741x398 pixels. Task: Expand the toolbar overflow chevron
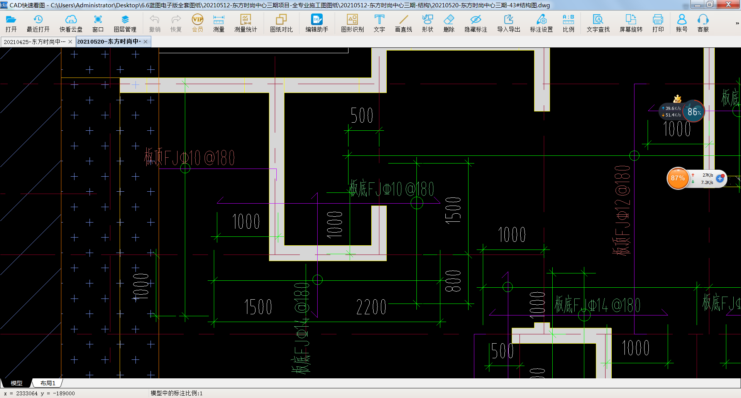point(737,24)
